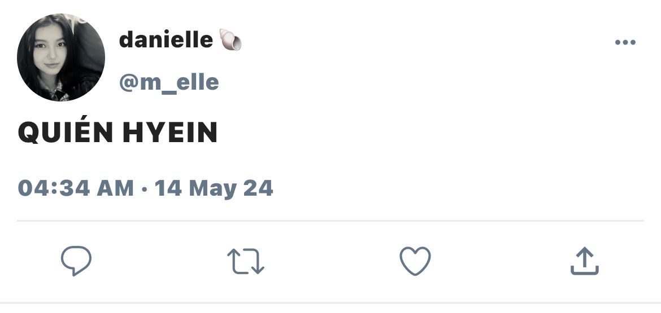661x313 pixels.
Task: Like the tweet with heart icon
Action: click(415, 261)
